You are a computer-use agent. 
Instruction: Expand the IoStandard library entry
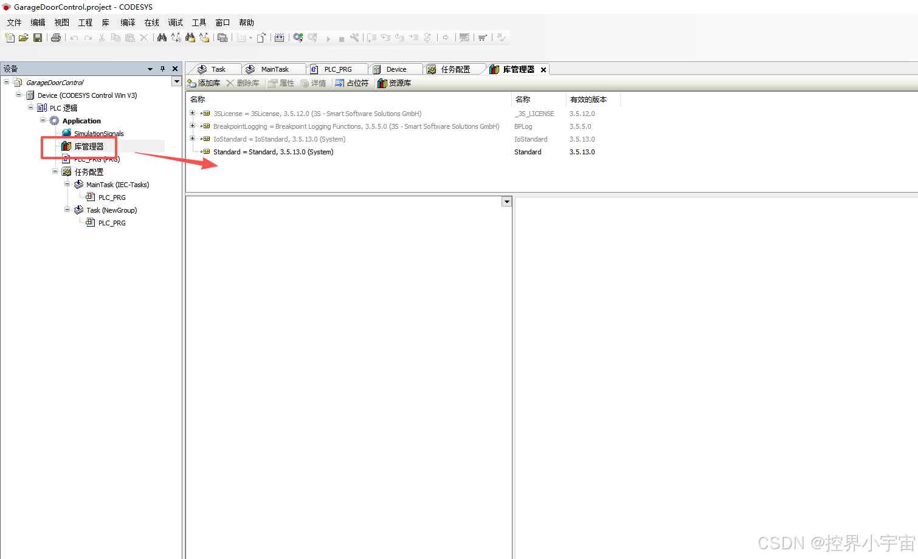tap(192, 138)
